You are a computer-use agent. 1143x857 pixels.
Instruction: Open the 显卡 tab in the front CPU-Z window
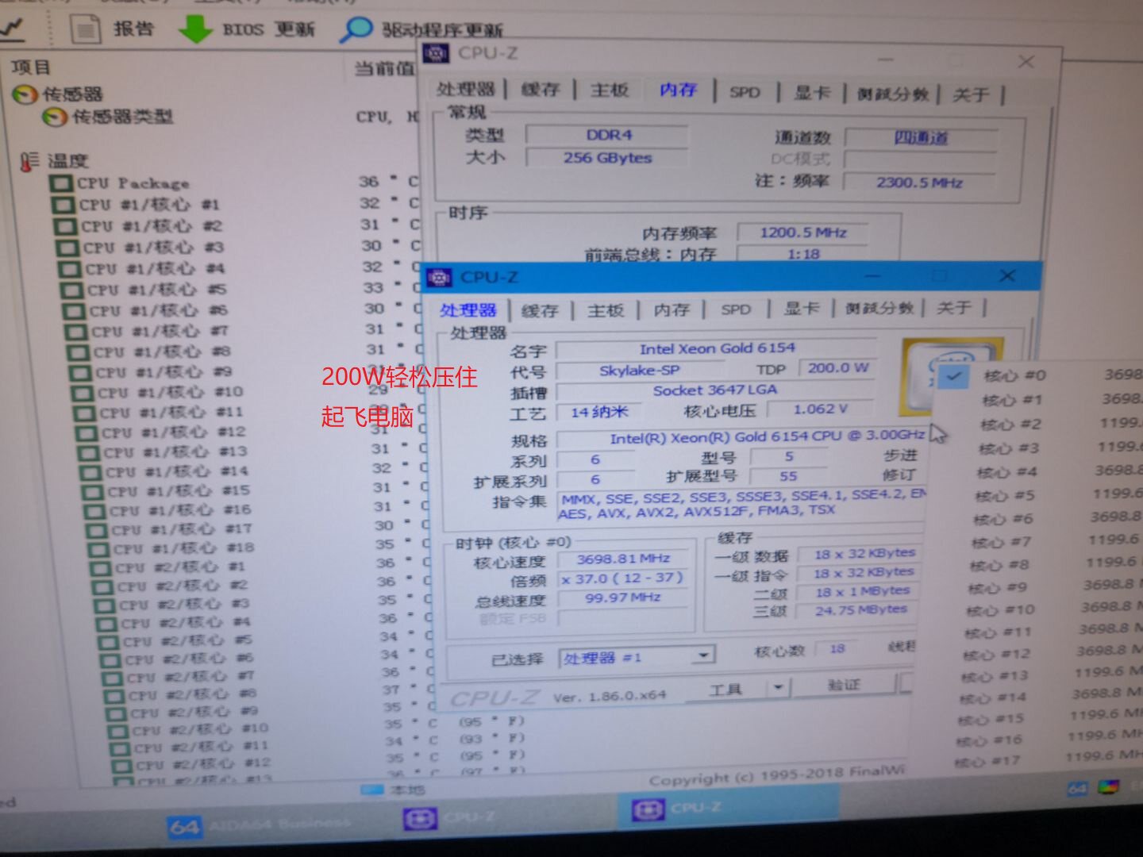click(x=801, y=308)
